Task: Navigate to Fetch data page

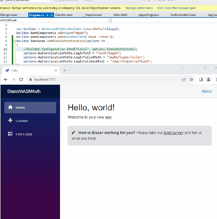Action: 30,134
